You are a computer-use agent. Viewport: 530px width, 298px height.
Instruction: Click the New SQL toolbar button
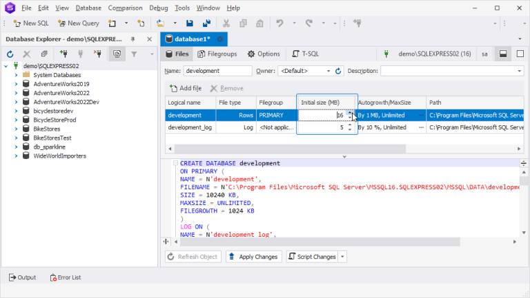[31, 23]
